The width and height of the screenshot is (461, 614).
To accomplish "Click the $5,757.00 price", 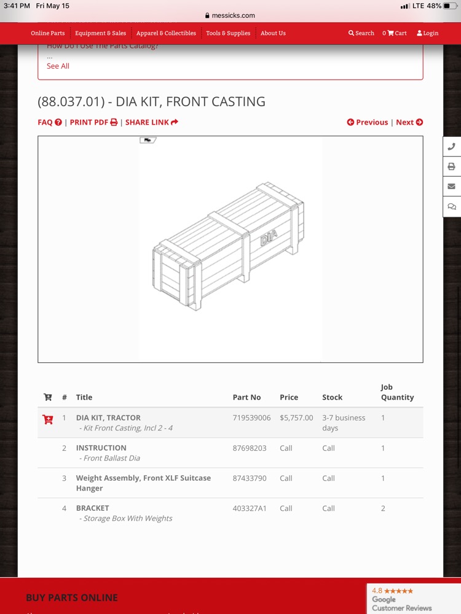I will 296,418.
